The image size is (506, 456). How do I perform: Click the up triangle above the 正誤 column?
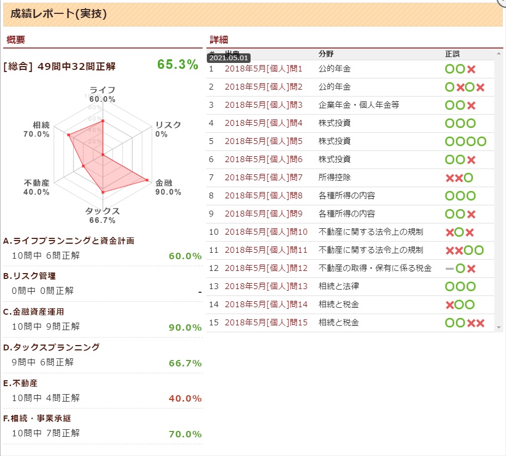[499, 53]
